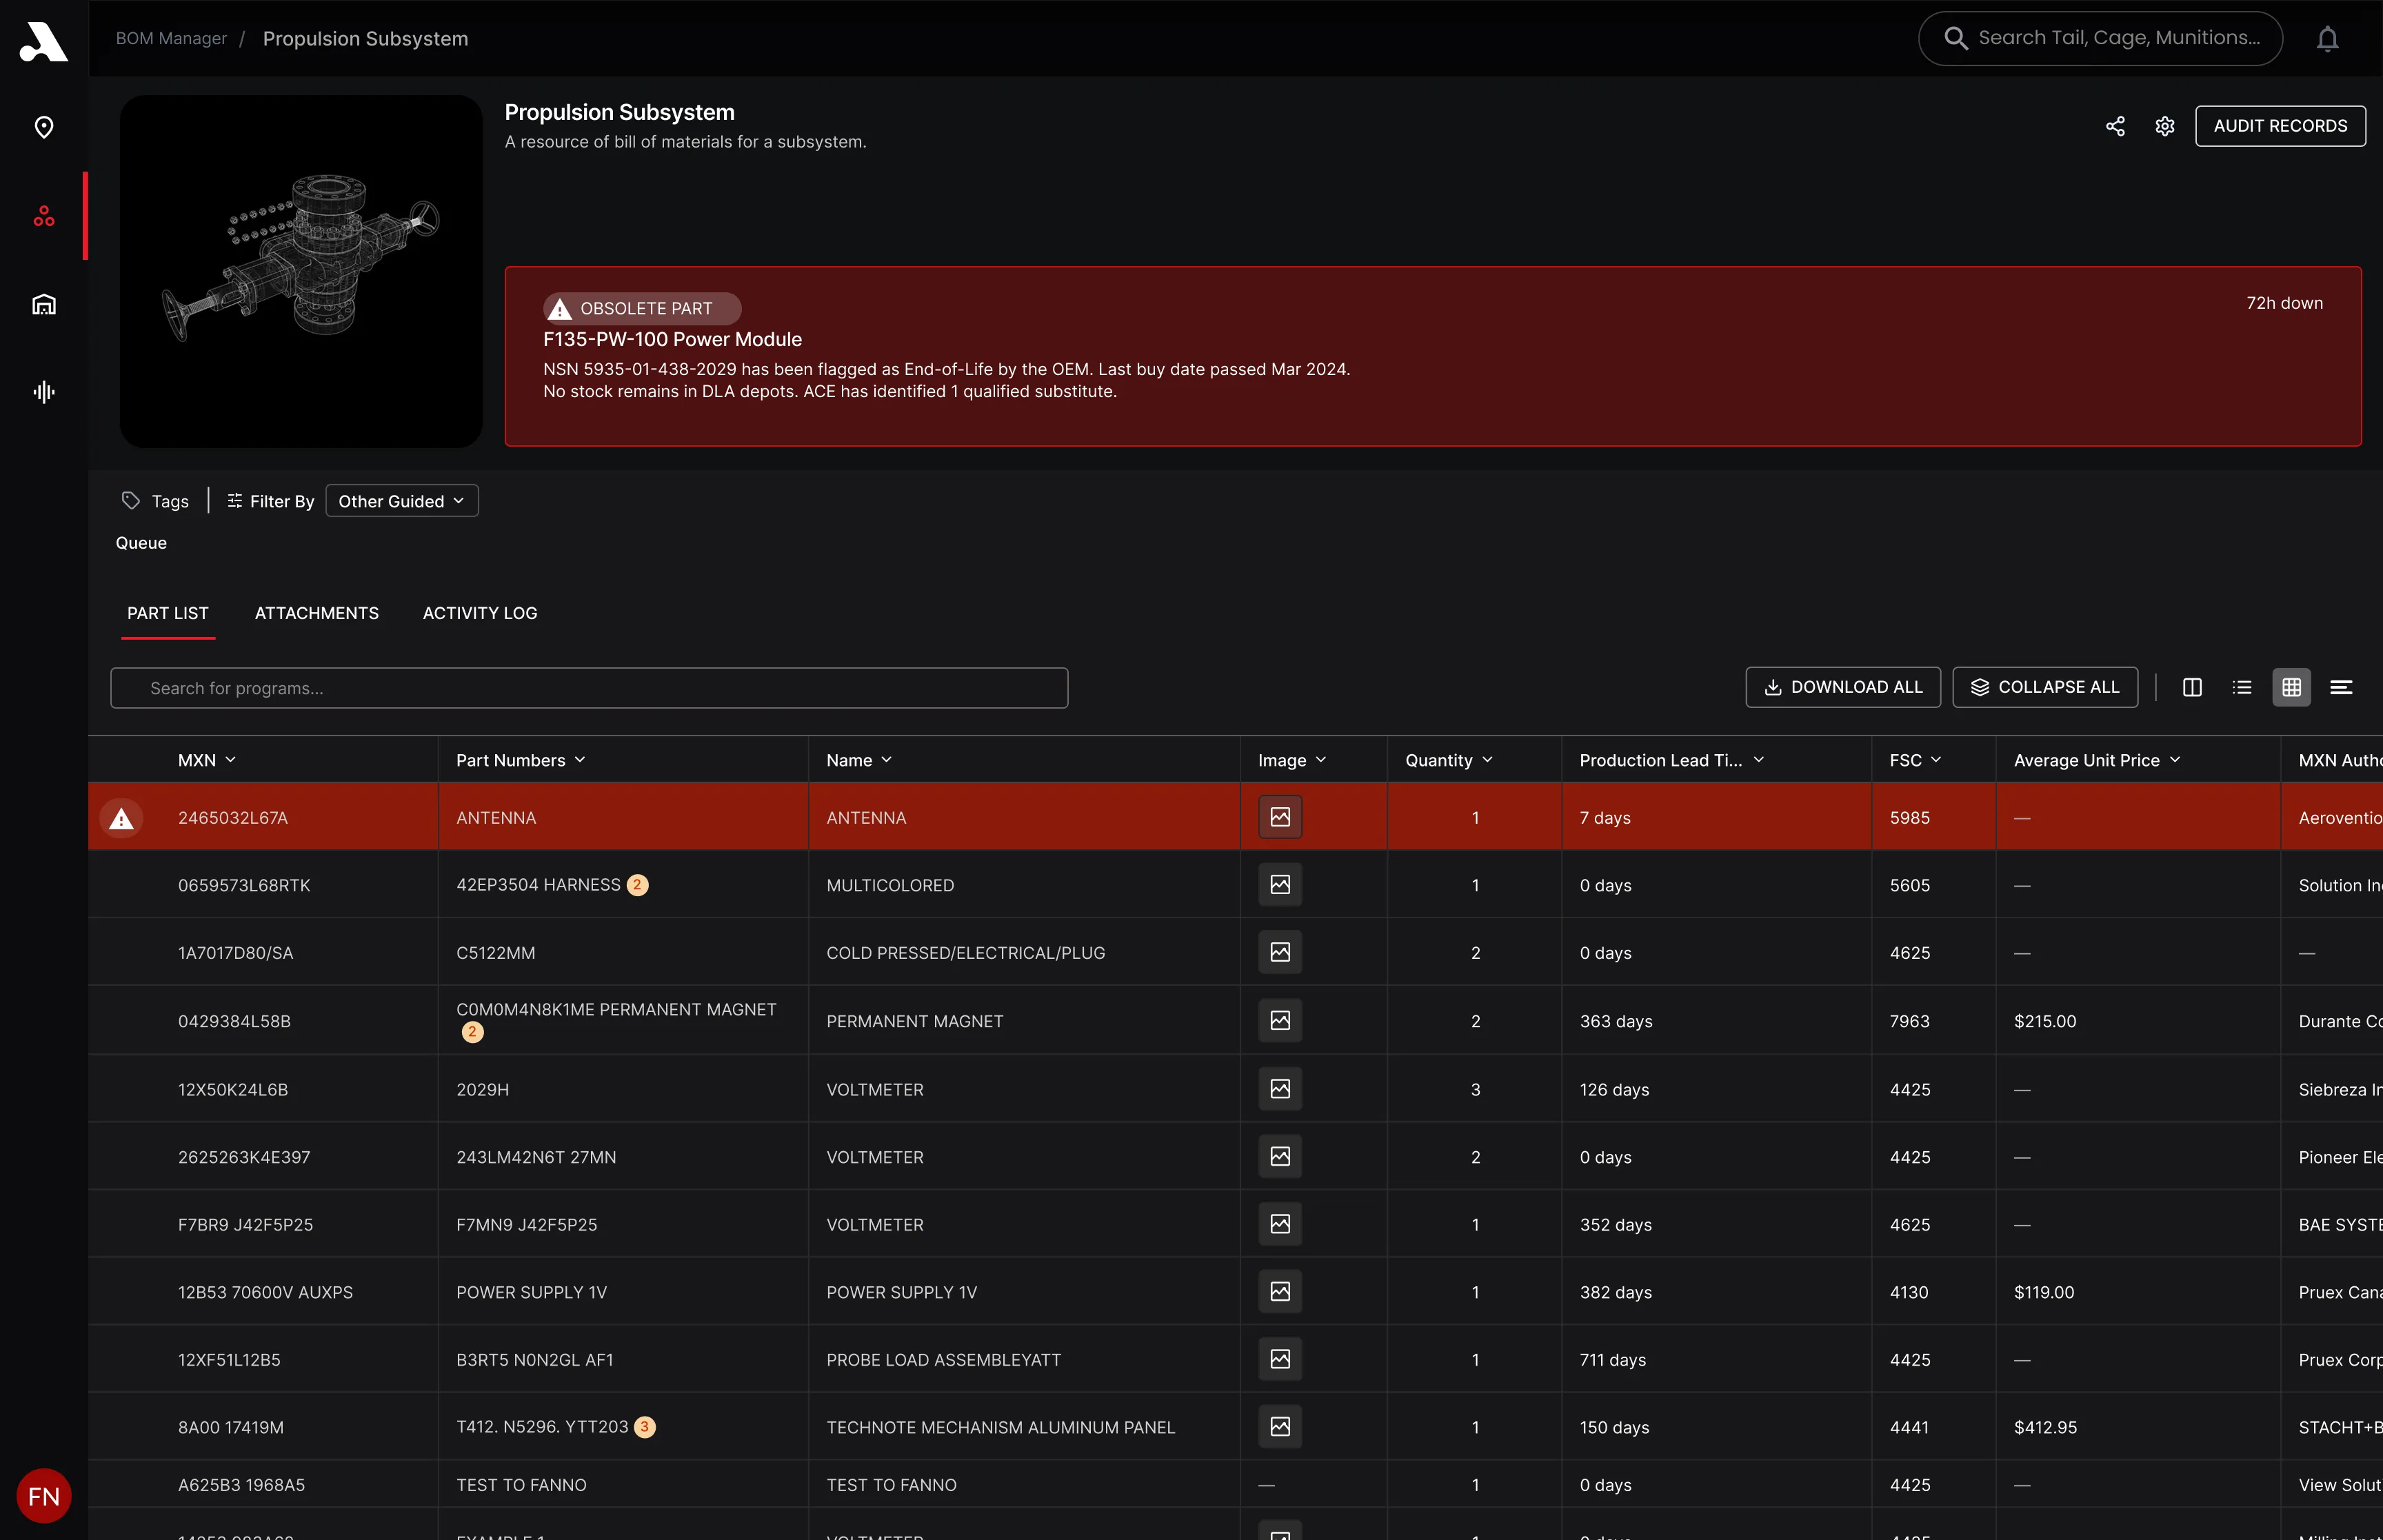Click the share icon
The image size is (2383, 1540).
[2115, 126]
